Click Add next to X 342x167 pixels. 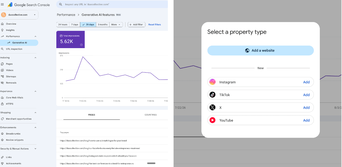306,108
